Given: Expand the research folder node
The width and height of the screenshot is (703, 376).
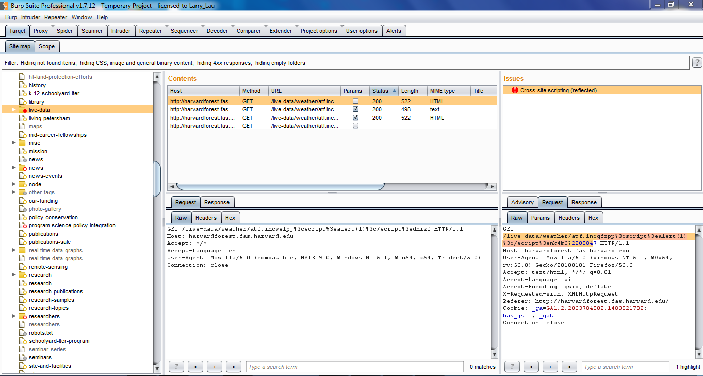Looking at the screenshot, I should [14, 275].
